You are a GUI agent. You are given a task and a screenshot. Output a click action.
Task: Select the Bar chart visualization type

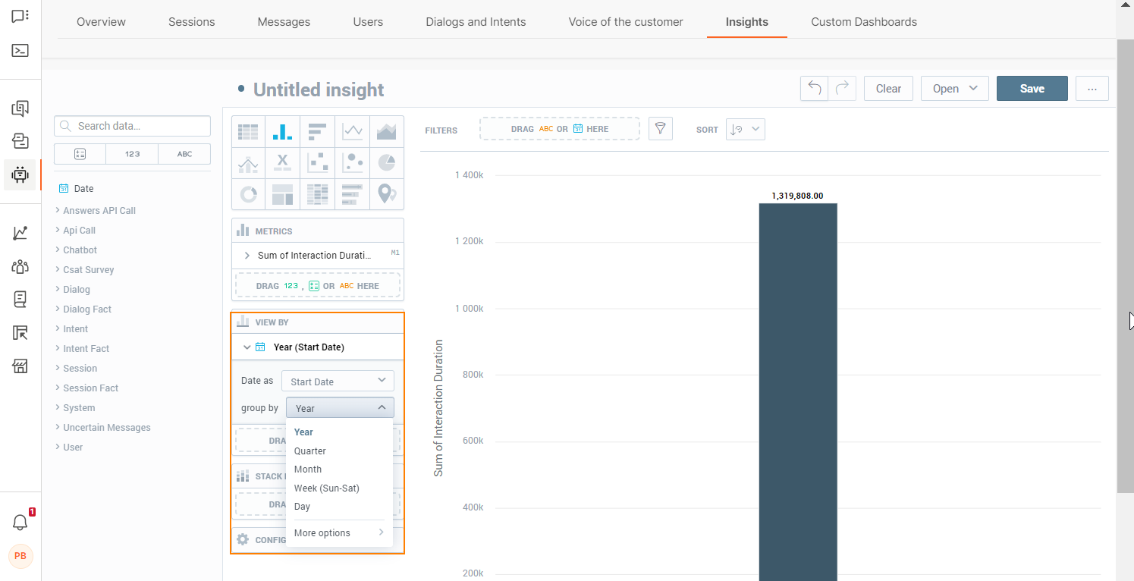click(317, 131)
